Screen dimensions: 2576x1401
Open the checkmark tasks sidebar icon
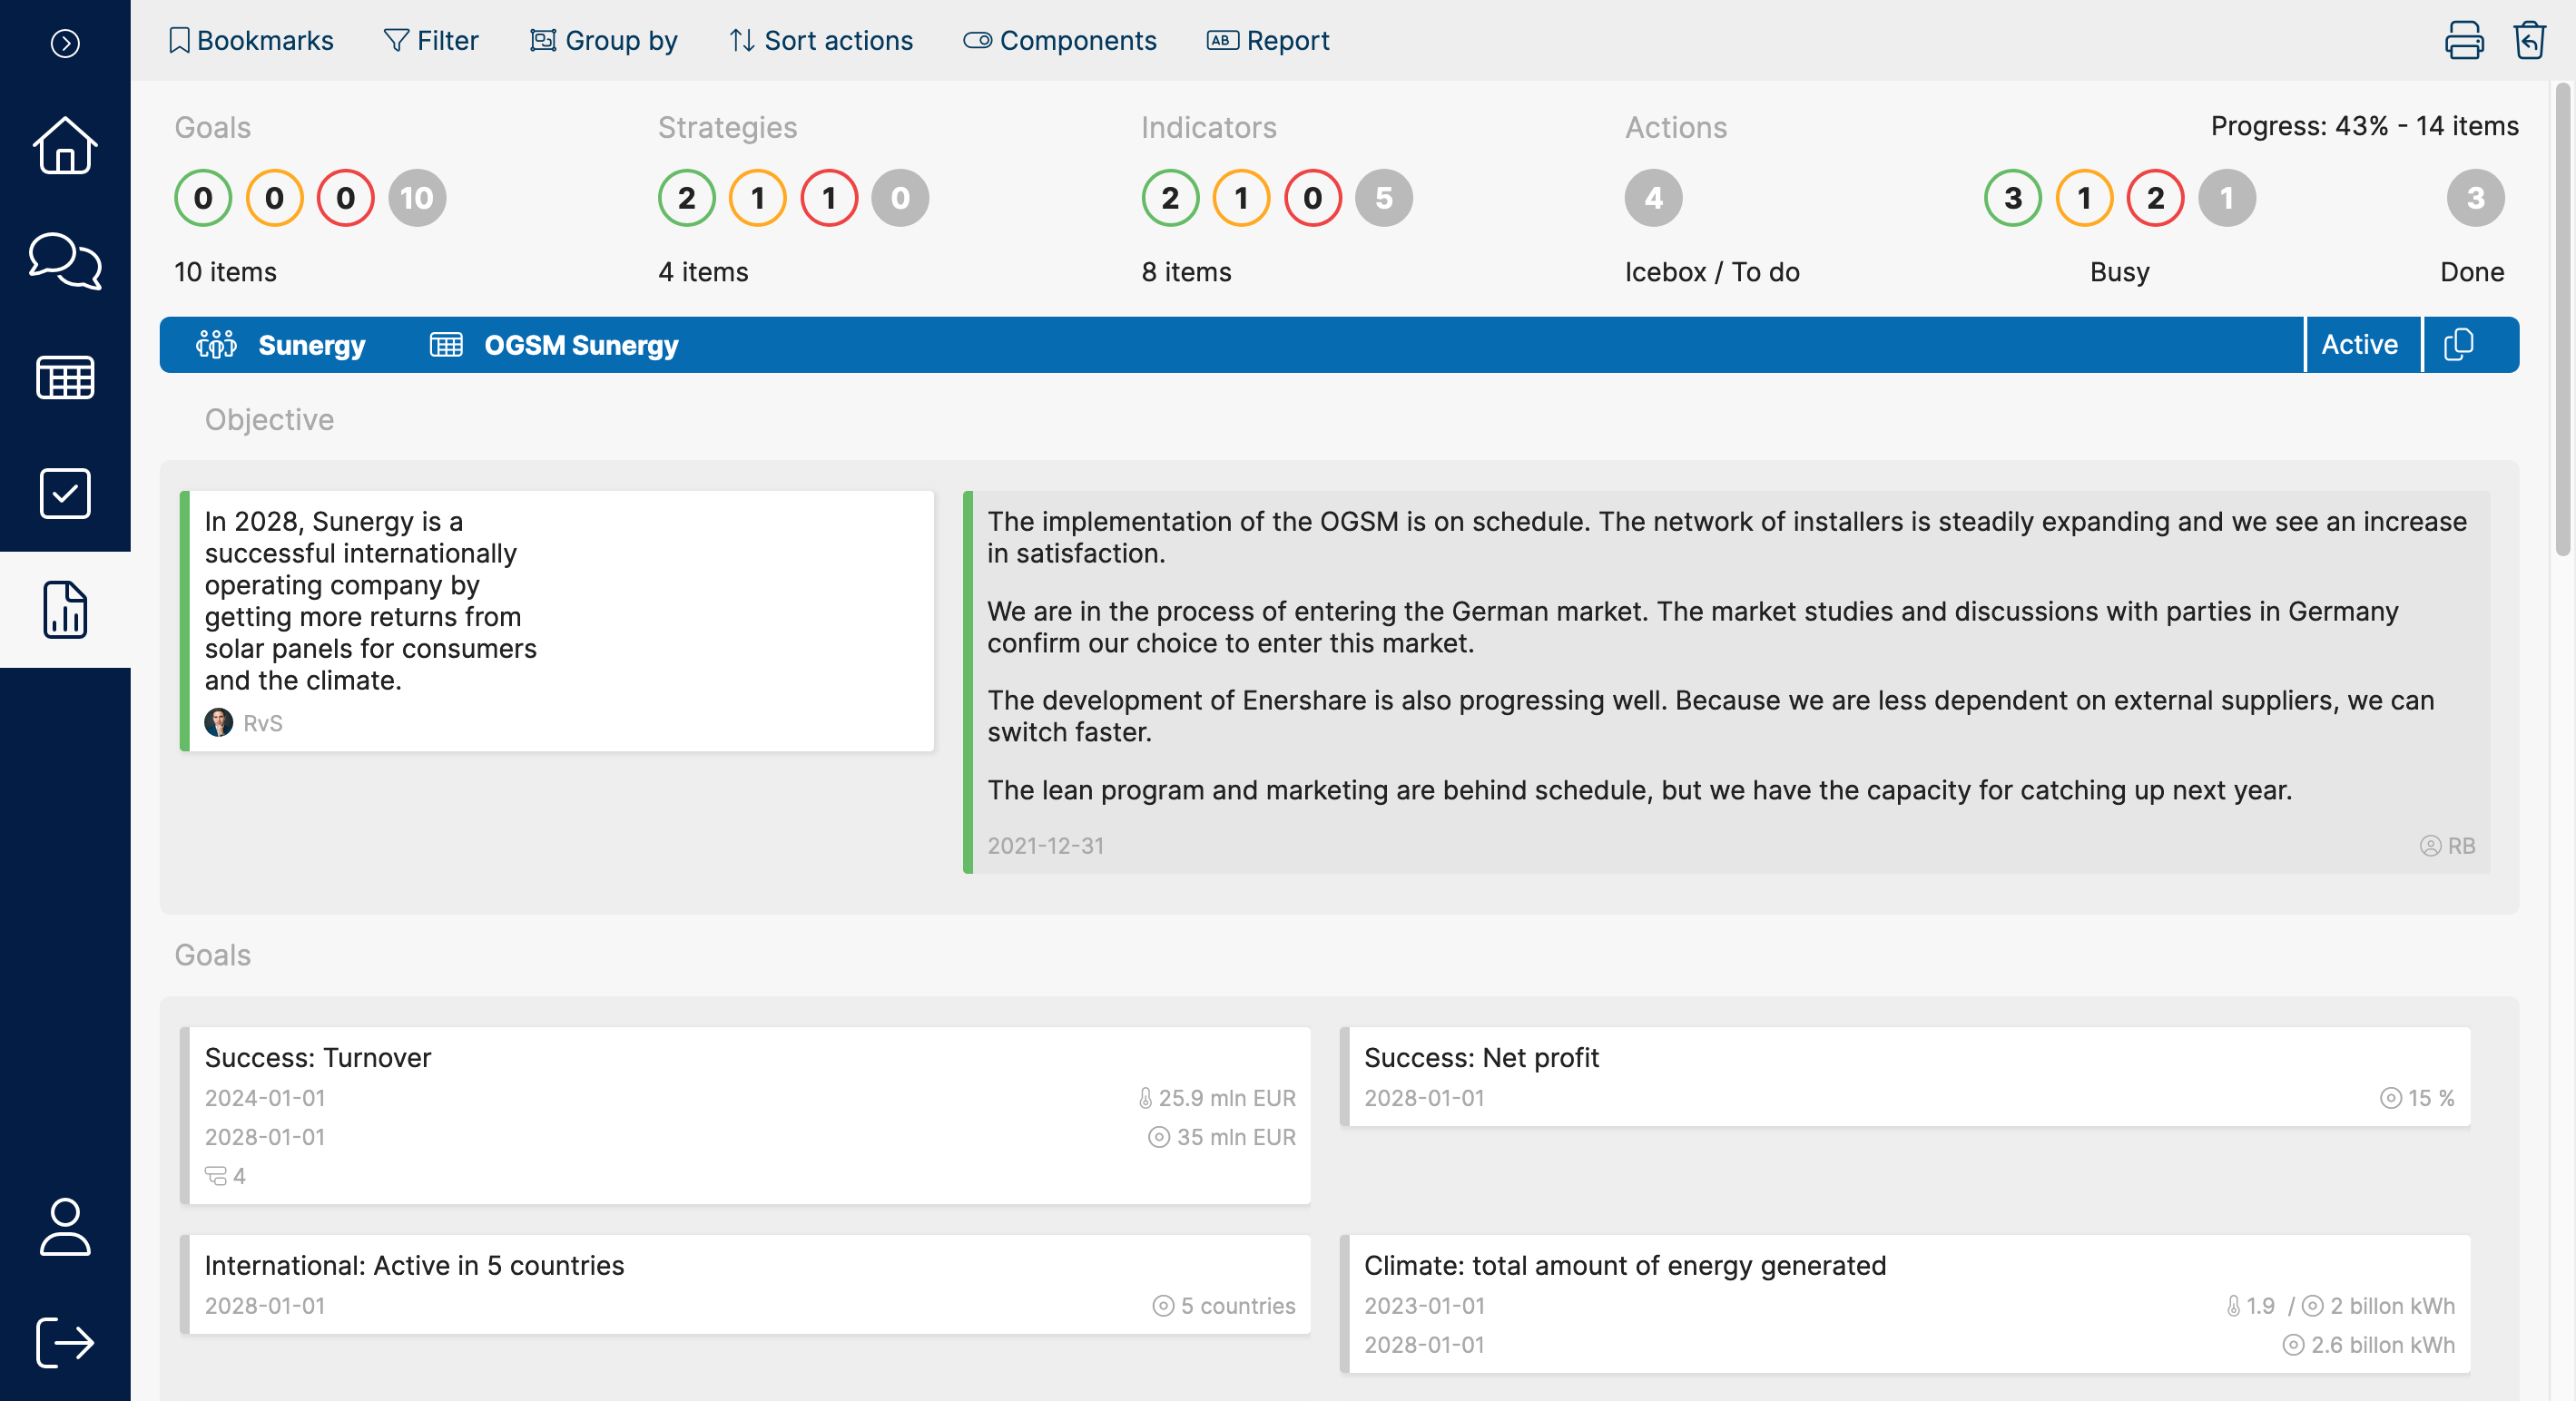(x=65, y=493)
